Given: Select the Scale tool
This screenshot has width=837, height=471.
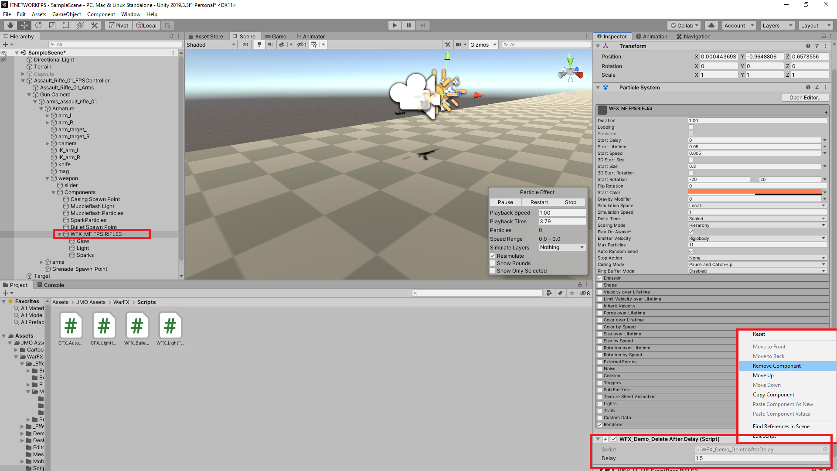Looking at the screenshot, I should [52, 25].
